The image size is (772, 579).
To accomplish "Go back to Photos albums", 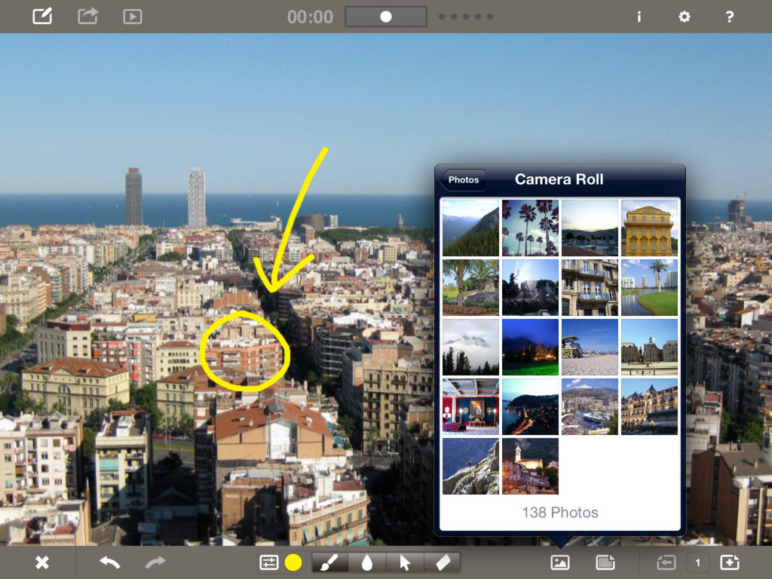I will pyautogui.click(x=462, y=179).
